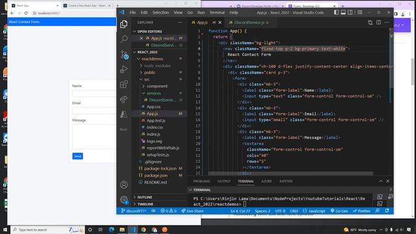
Task: Close the App.js editor tab
Action: (220, 23)
